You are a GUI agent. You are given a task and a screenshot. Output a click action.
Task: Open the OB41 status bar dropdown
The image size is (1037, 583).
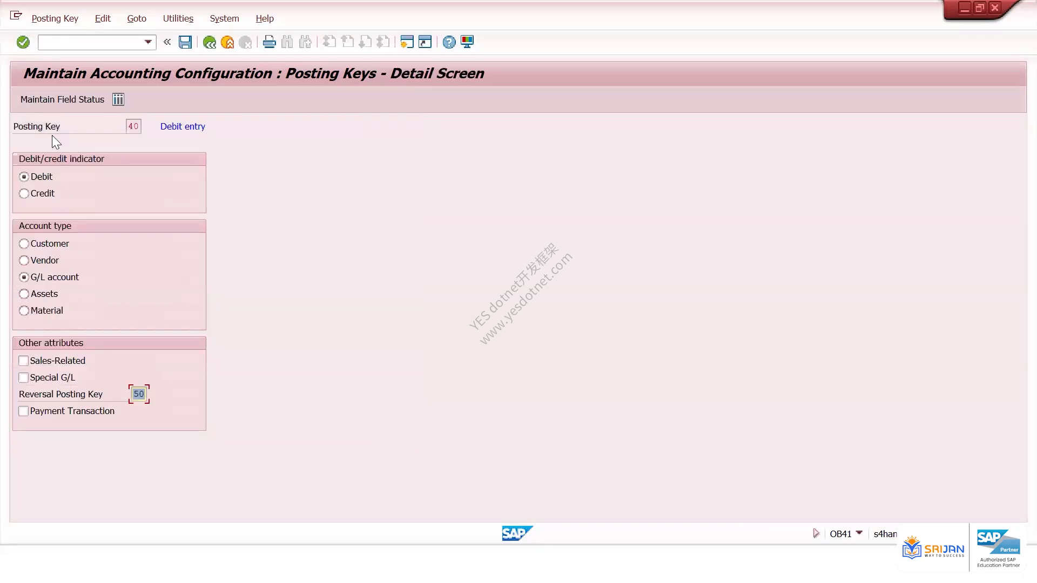[859, 533]
